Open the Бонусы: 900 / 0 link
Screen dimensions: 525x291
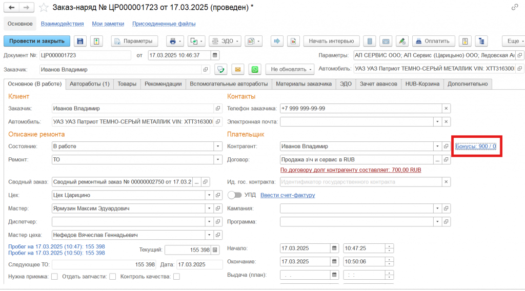(475, 147)
